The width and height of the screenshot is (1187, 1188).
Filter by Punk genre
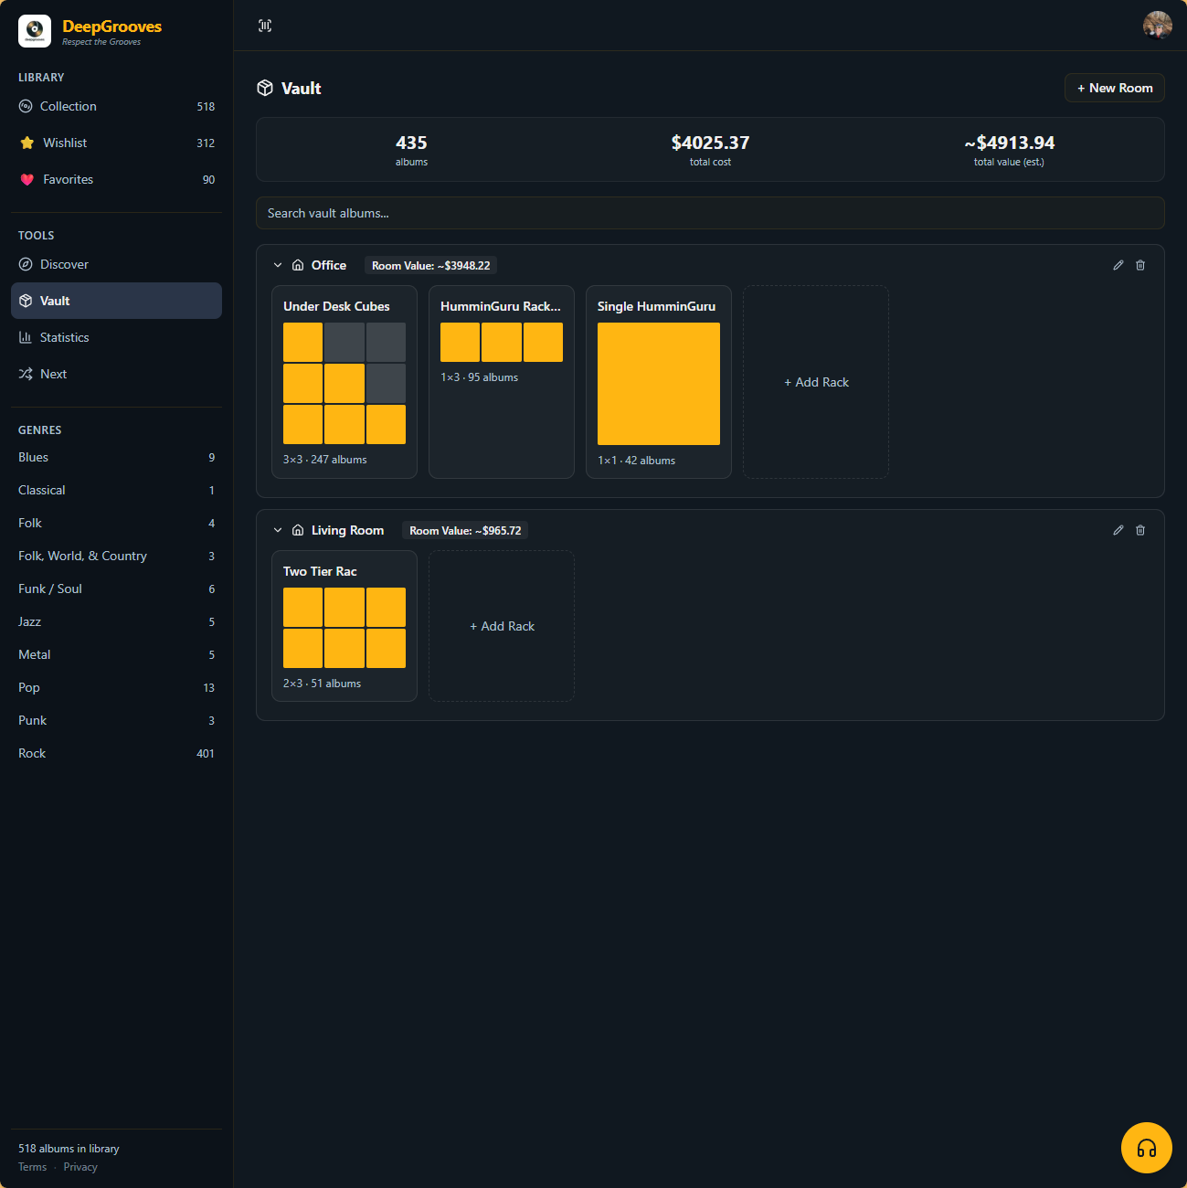click(x=116, y=720)
